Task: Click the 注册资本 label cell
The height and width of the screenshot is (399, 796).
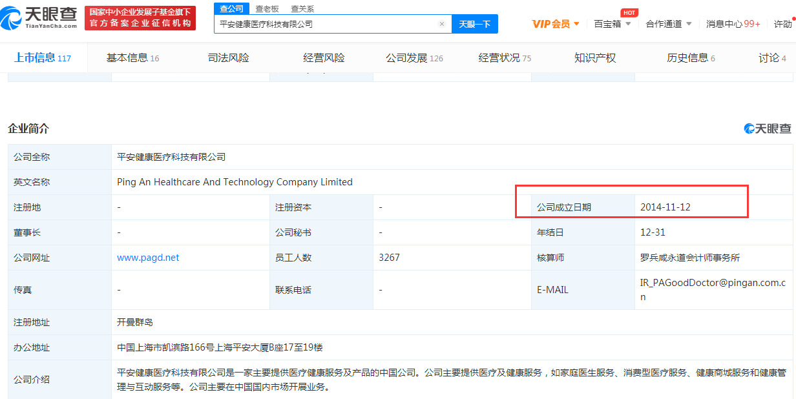Action: coord(321,207)
